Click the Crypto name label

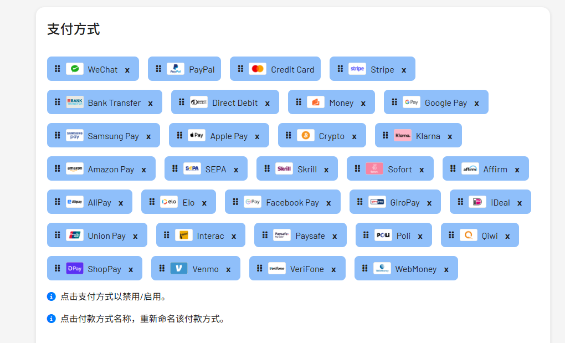click(x=331, y=136)
